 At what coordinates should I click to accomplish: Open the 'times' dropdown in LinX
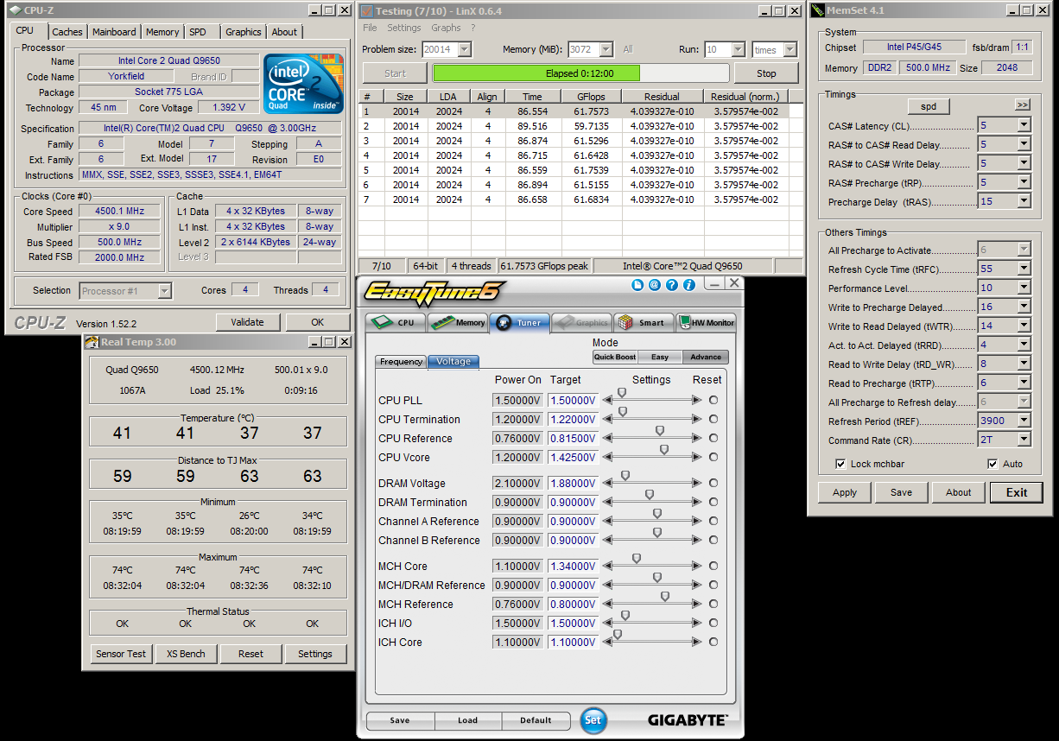(792, 50)
